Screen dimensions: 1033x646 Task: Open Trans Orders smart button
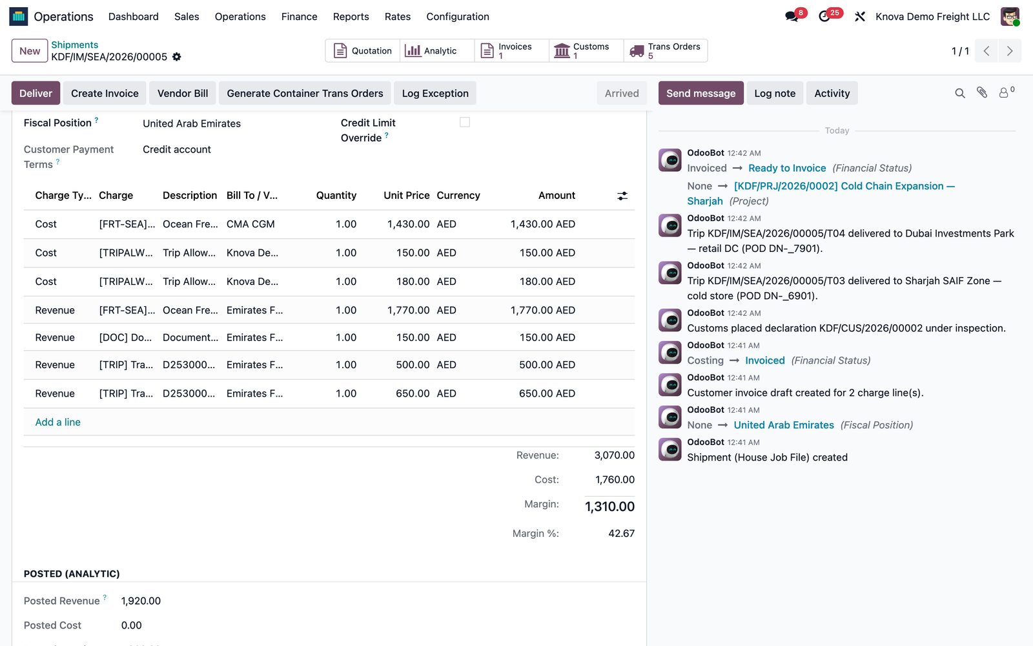pyautogui.click(x=666, y=51)
